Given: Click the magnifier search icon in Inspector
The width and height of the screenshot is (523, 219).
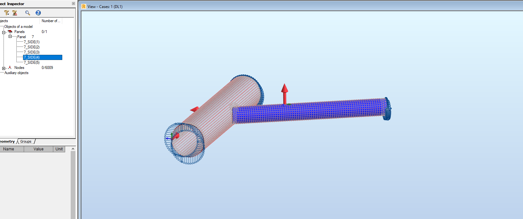Looking at the screenshot, I should (x=28, y=13).
